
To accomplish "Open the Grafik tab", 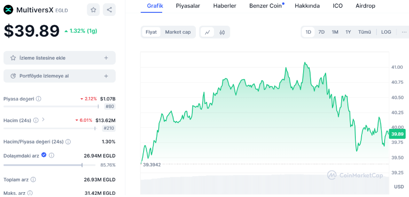I will click(155, 6).
